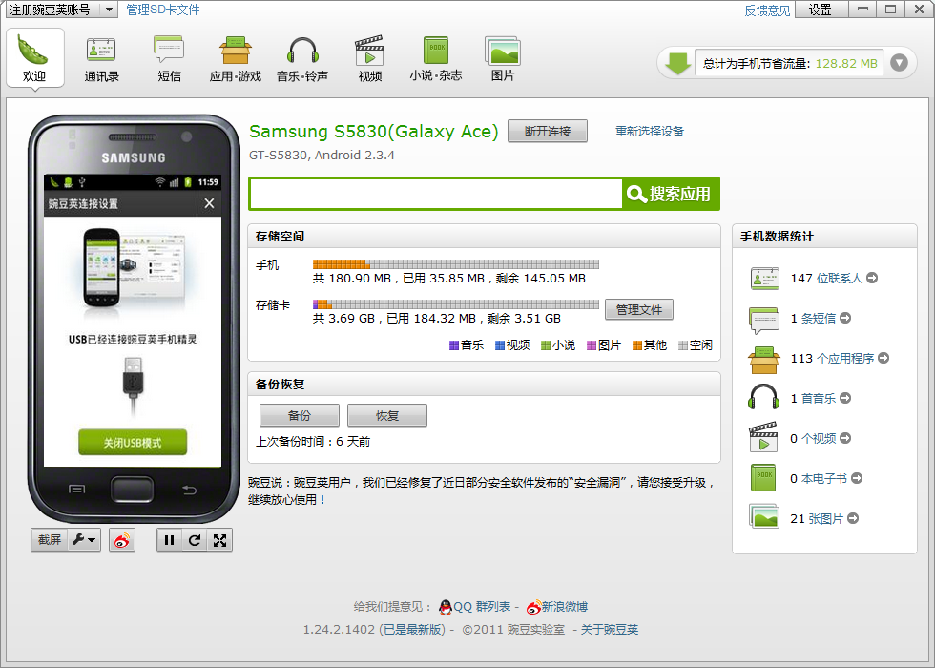Click the message bubble icon in statistics

pos(764,320)
